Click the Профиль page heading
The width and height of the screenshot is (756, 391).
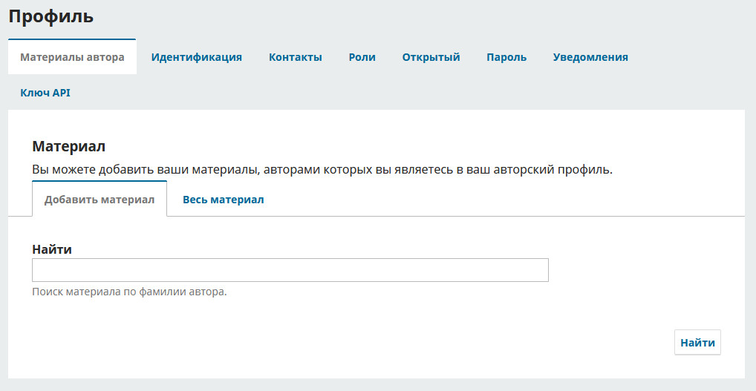[51, 16]
